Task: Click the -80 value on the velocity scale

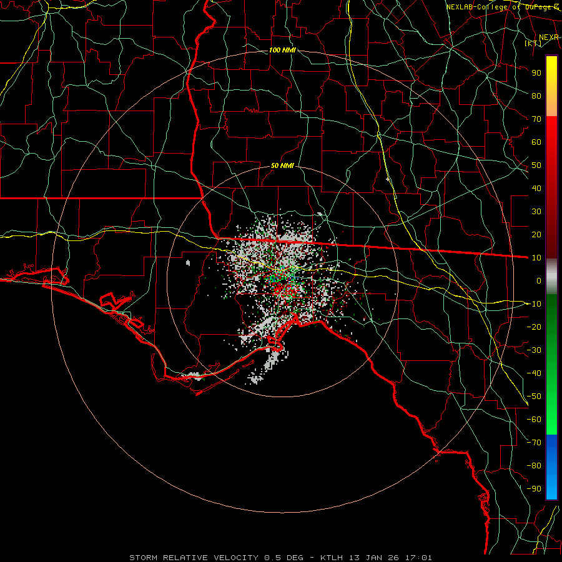Action: [534, 466]
